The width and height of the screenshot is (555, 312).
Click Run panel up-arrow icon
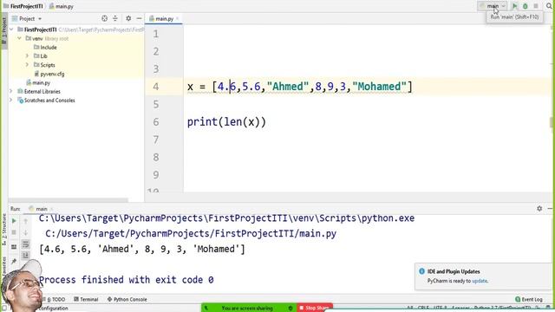point(25,221)
